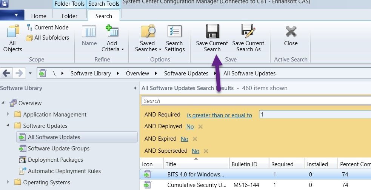This screenshot has width=371, height=190.
Task: Collapse the Software Library navigation pane
Action: coord(135,88)
